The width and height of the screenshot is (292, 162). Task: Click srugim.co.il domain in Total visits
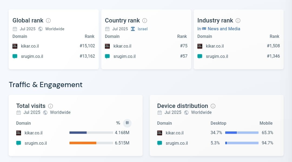tap(36, 143)
